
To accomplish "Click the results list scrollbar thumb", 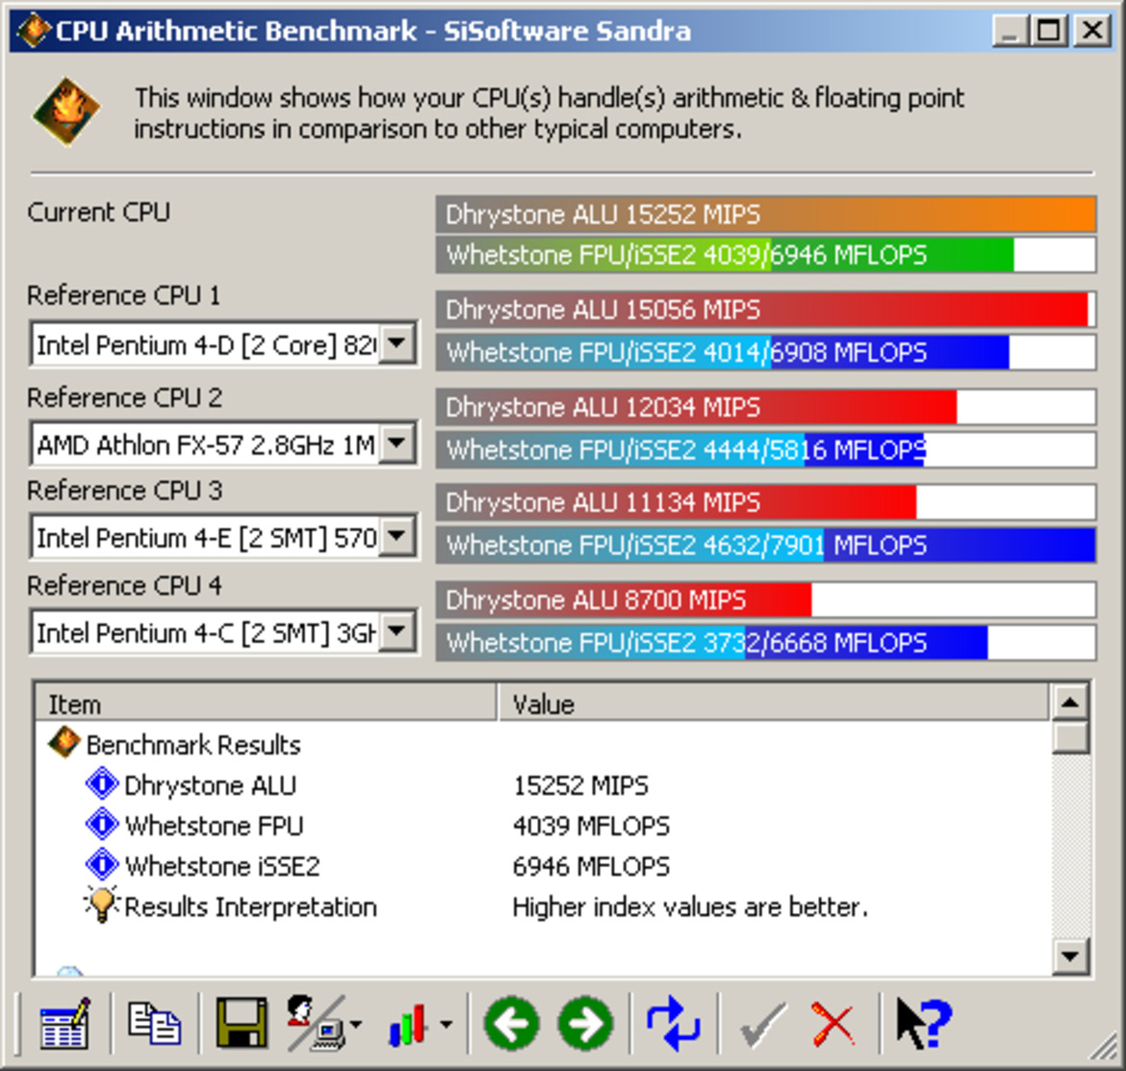I will coord(1070,736).
